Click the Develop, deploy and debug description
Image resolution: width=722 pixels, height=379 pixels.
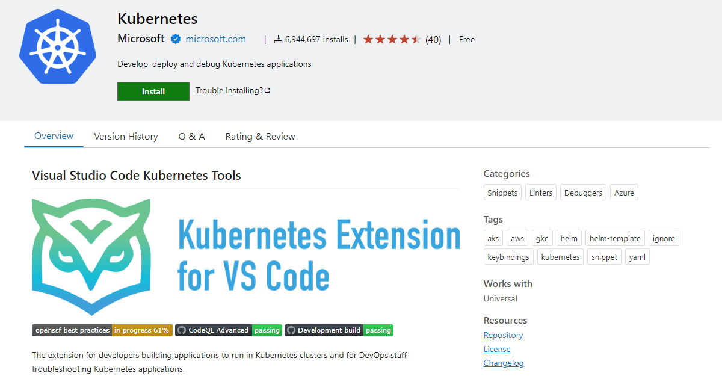[214, 64]
